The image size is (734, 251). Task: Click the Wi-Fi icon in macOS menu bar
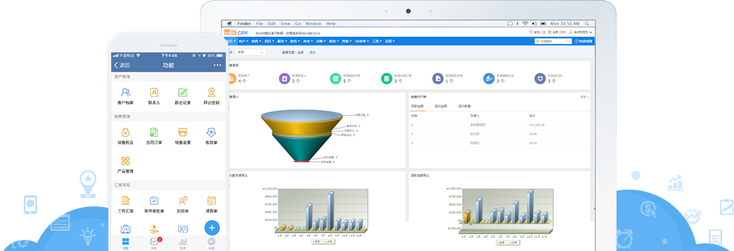click(525, 23)
